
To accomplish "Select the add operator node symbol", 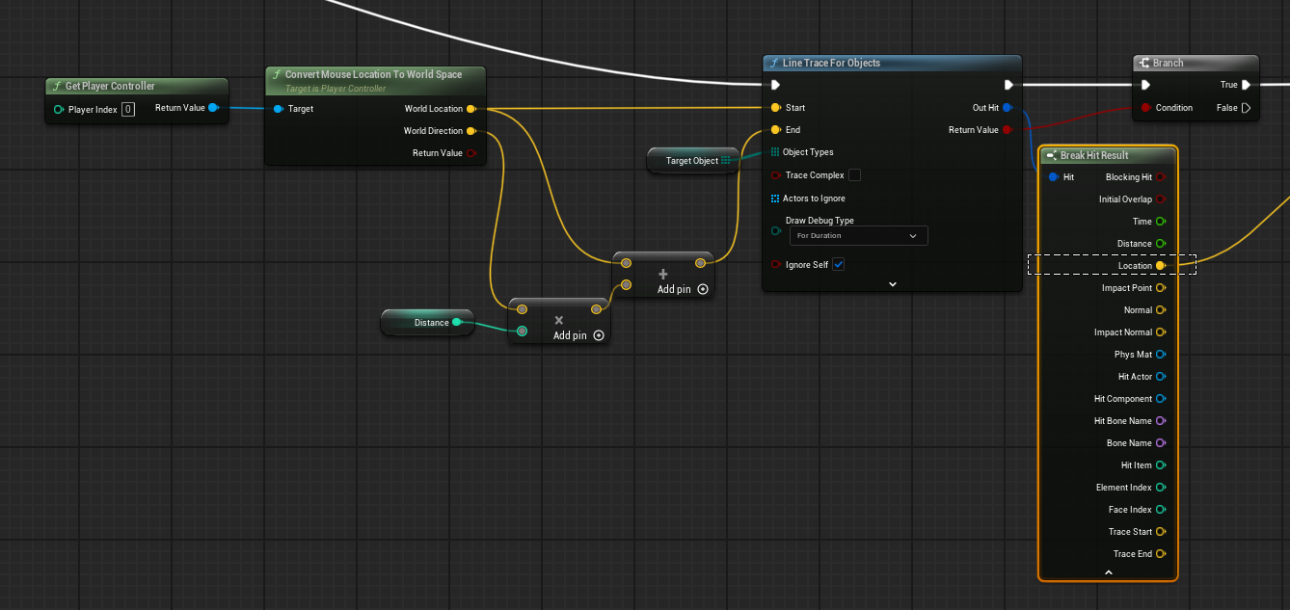I will click(662, 275).
